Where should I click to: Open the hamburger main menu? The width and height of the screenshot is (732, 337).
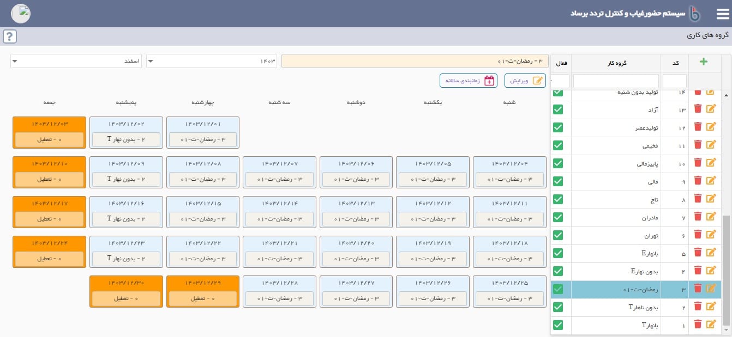722,14
